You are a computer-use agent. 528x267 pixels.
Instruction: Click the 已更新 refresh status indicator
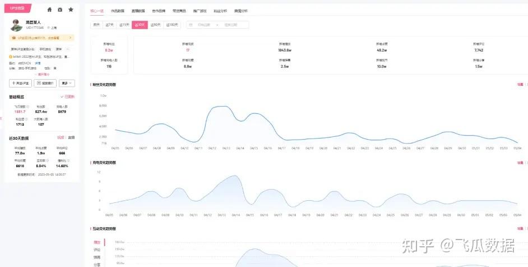point(68,96)
